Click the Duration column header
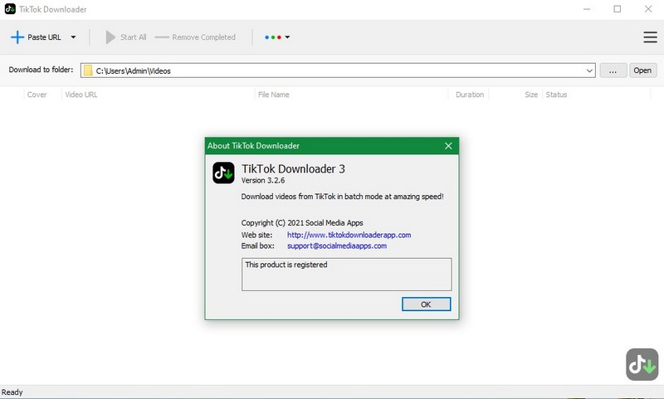 click(x=470, y=95)
